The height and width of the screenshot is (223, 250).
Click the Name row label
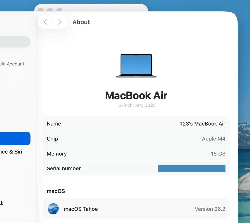54,124
